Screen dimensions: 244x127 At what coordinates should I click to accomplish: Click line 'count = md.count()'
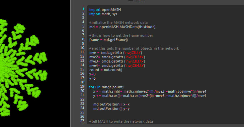106,70
